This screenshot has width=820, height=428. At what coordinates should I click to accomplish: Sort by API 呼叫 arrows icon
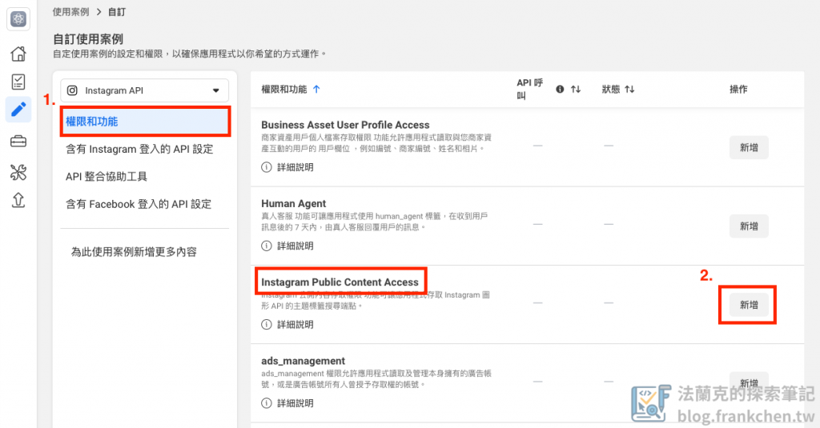coord(575,90)
